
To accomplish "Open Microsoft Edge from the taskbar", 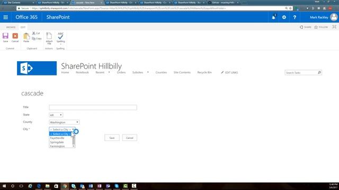I will coord(39,186).
